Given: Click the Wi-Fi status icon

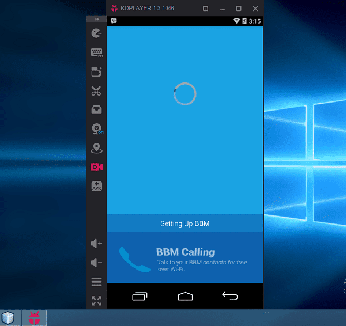Looking at the screenshot, I should [236, 21].
